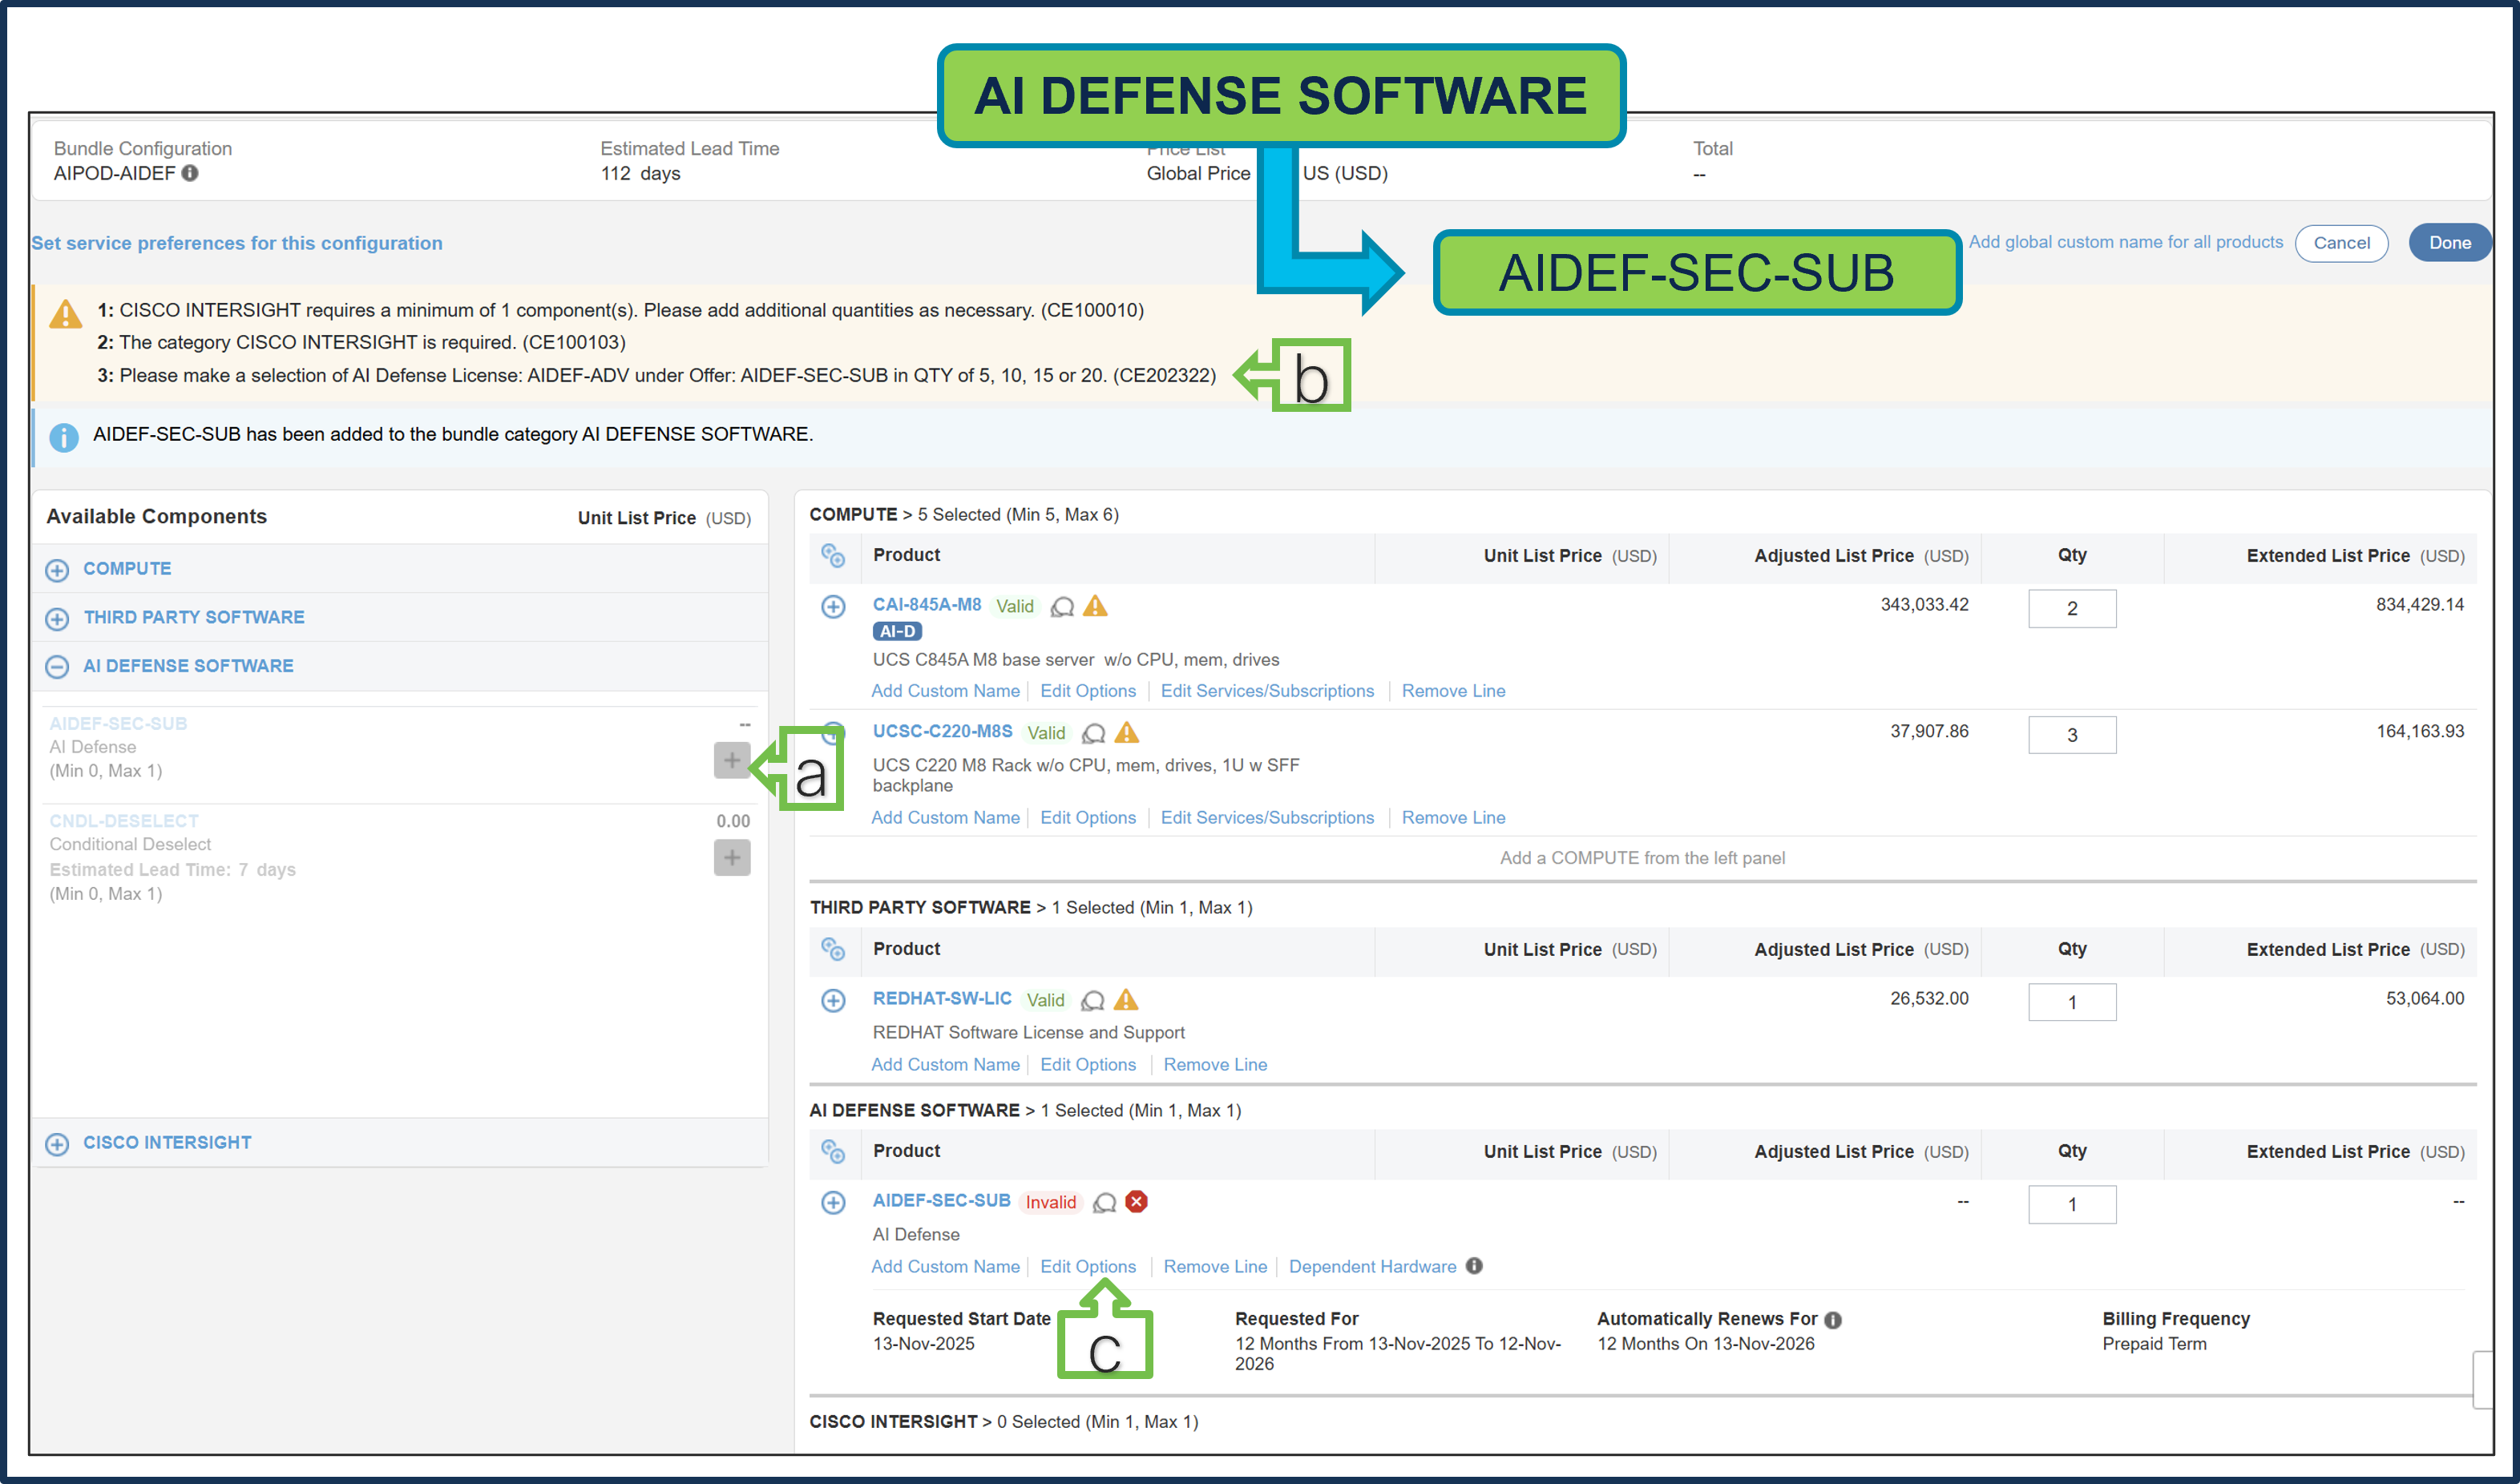Viewport: 2520px width, 1484px height.
Task: Add AIDEF-SEC-SUB using its plus icon
Action: [x=732, y=761]
